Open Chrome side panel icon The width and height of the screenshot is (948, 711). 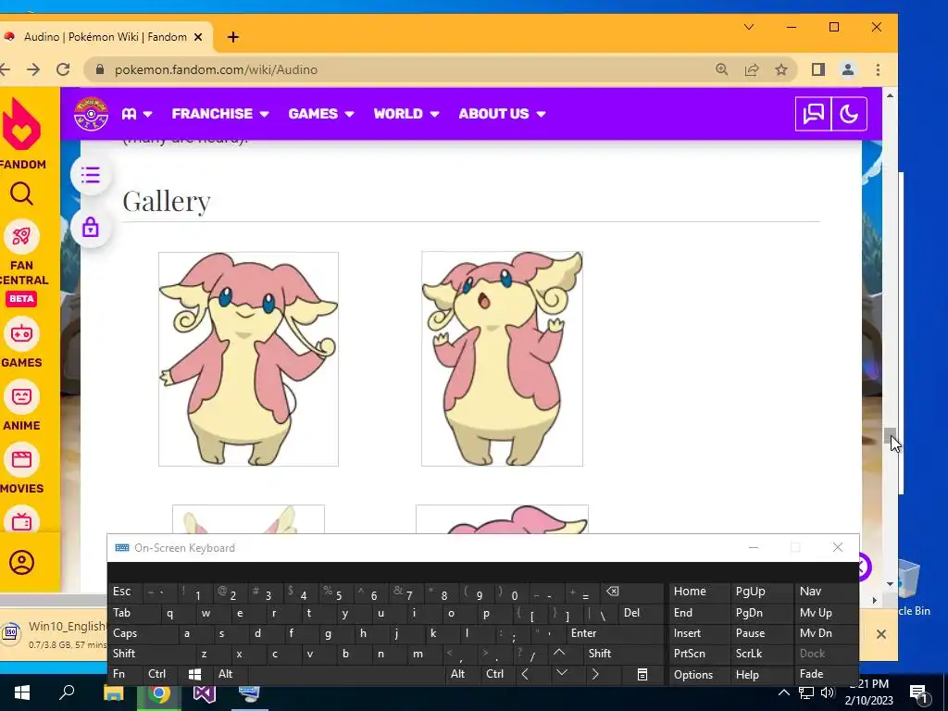pyautogui.click(x=818, y=69)
